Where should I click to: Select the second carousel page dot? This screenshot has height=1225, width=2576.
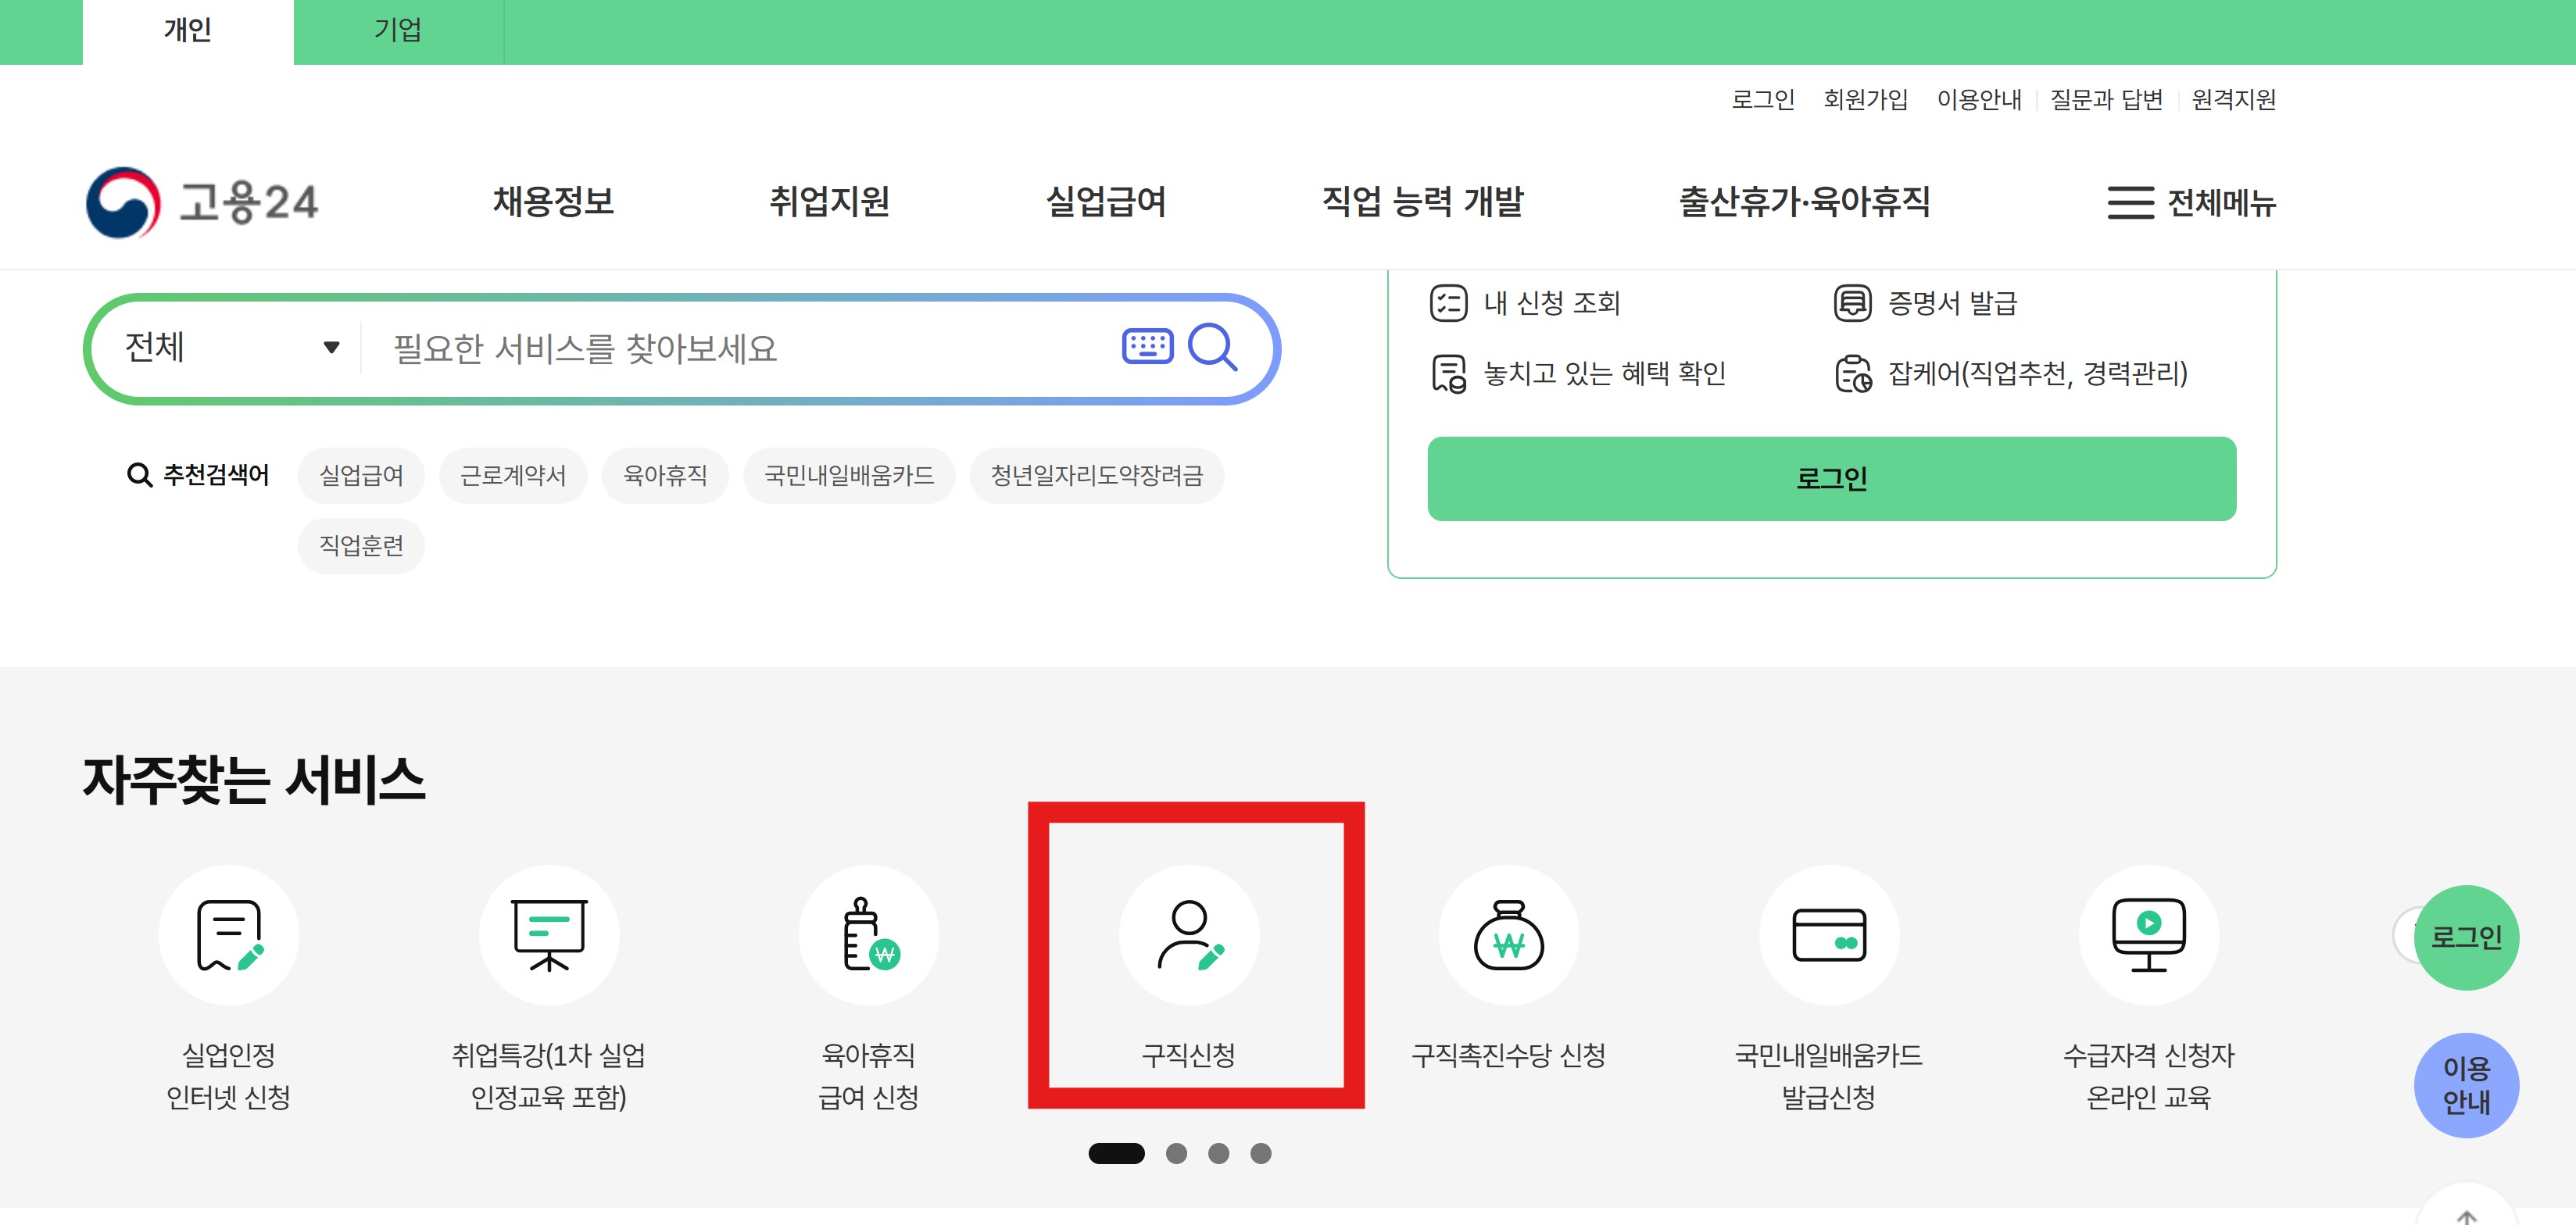point(1175,1153)
